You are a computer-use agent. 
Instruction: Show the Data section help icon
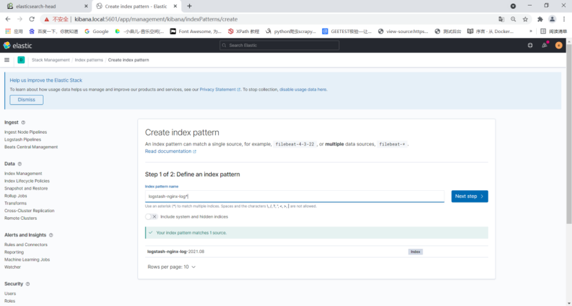(20, 164)
